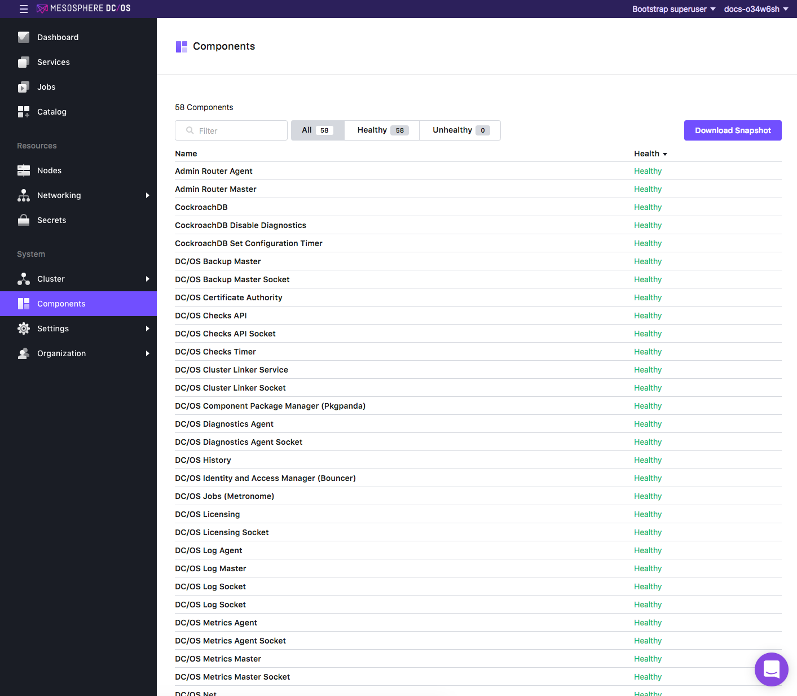Click the Download Snapshot button
The image size is (797, 696).
[733, 130]
